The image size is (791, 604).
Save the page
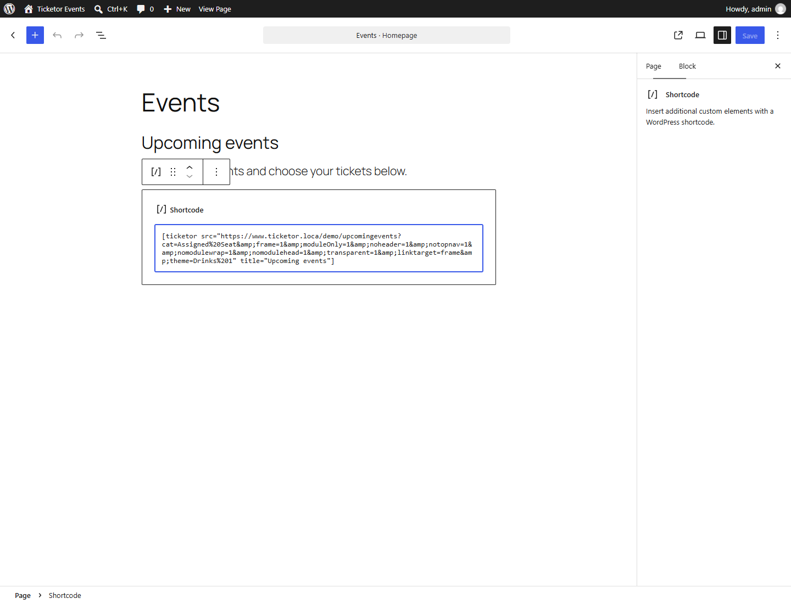[x=750, y=35]
